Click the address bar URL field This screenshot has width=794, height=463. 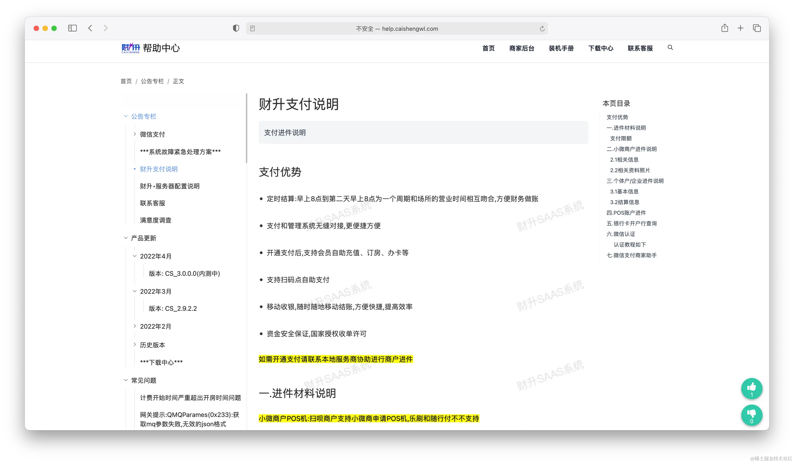(x=397, y=29)
